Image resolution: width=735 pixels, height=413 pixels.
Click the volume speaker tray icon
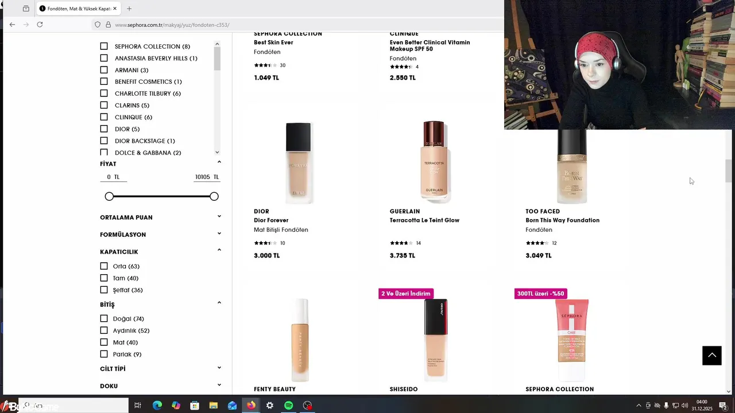(x=684, y=406)
